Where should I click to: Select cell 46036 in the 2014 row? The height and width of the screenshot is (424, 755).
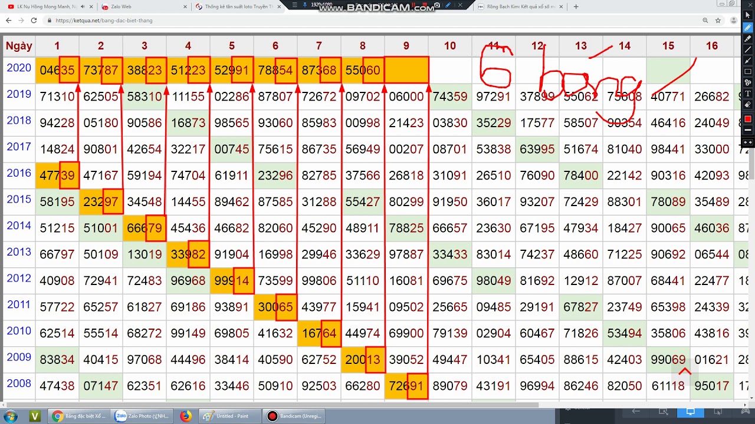(x=712, y=228)
